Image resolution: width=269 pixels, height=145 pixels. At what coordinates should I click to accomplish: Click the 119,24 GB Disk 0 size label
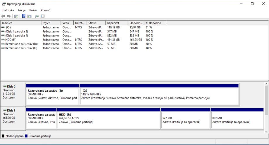tap(9, 94)
